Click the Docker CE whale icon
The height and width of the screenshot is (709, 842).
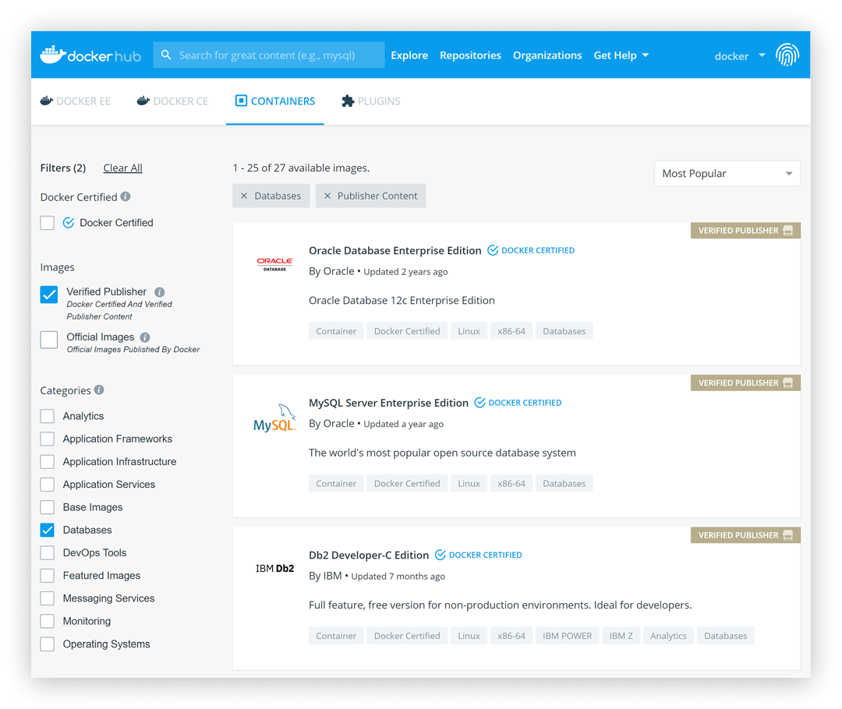(143, 101)
